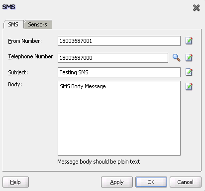Click the 'Telephone Number:' label
This screenshot has width=205, height=191.
(31, 56)
